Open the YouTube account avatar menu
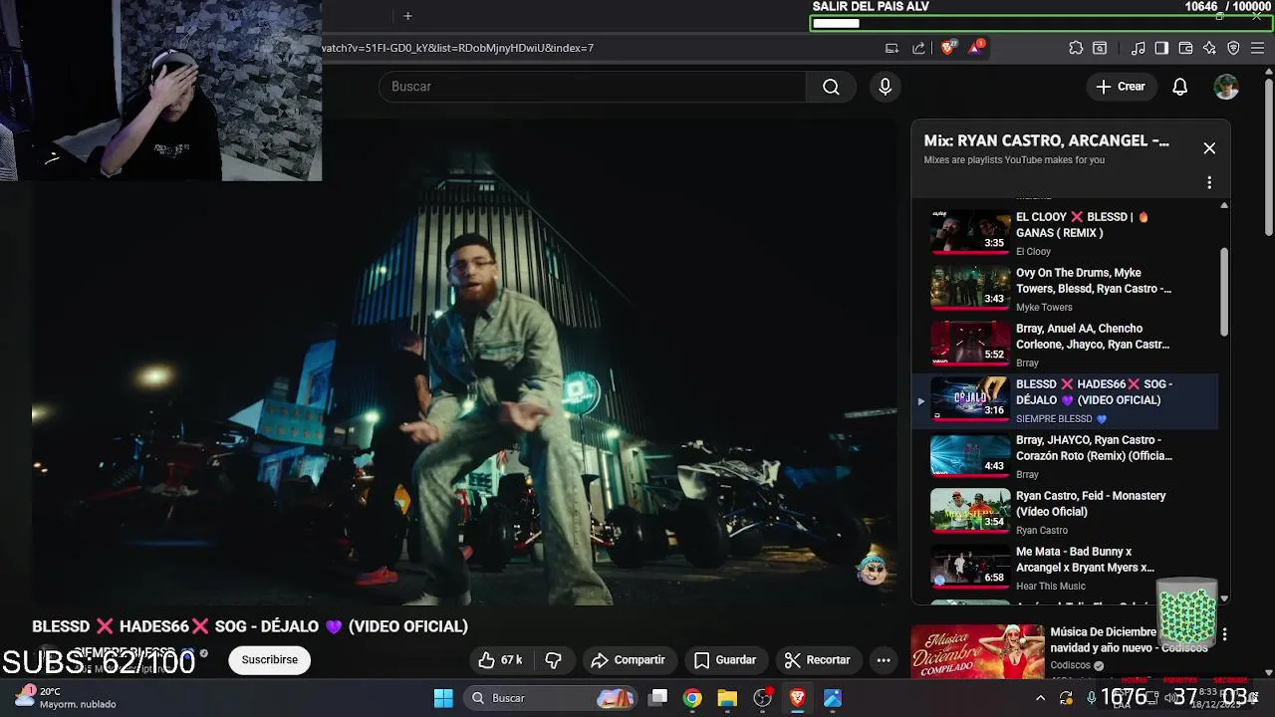Screen dimensions: 1275x717 pos(1226,87)
